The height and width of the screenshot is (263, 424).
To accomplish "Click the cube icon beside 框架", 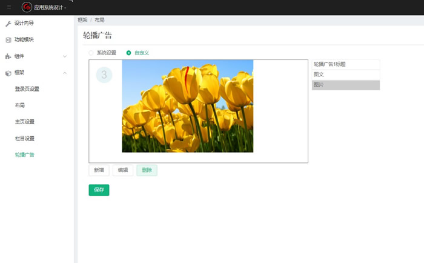I will [x=8, y=73].
